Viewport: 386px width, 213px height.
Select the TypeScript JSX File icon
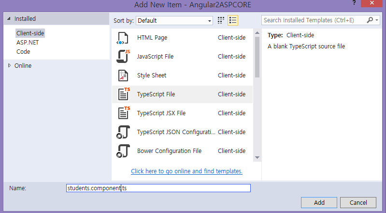click(124, 113)
